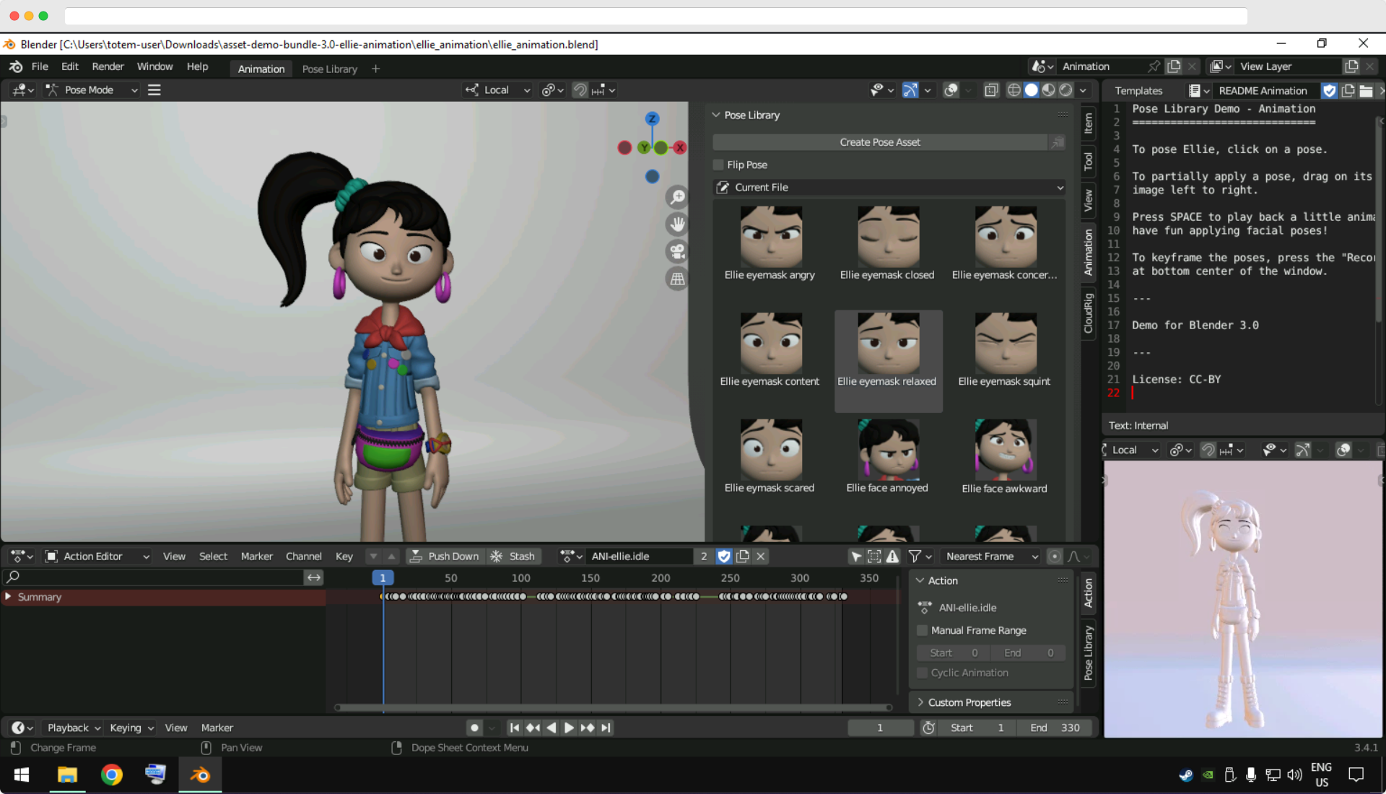Toggle viewport gizmos display button
The height and width of the screenshot is (794, 1386).
click(x=910, y=90)
